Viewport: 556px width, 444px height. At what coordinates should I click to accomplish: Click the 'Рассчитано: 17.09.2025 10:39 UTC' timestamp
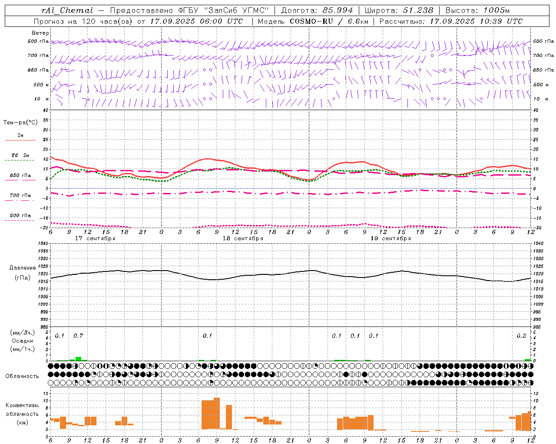[451, 21]
